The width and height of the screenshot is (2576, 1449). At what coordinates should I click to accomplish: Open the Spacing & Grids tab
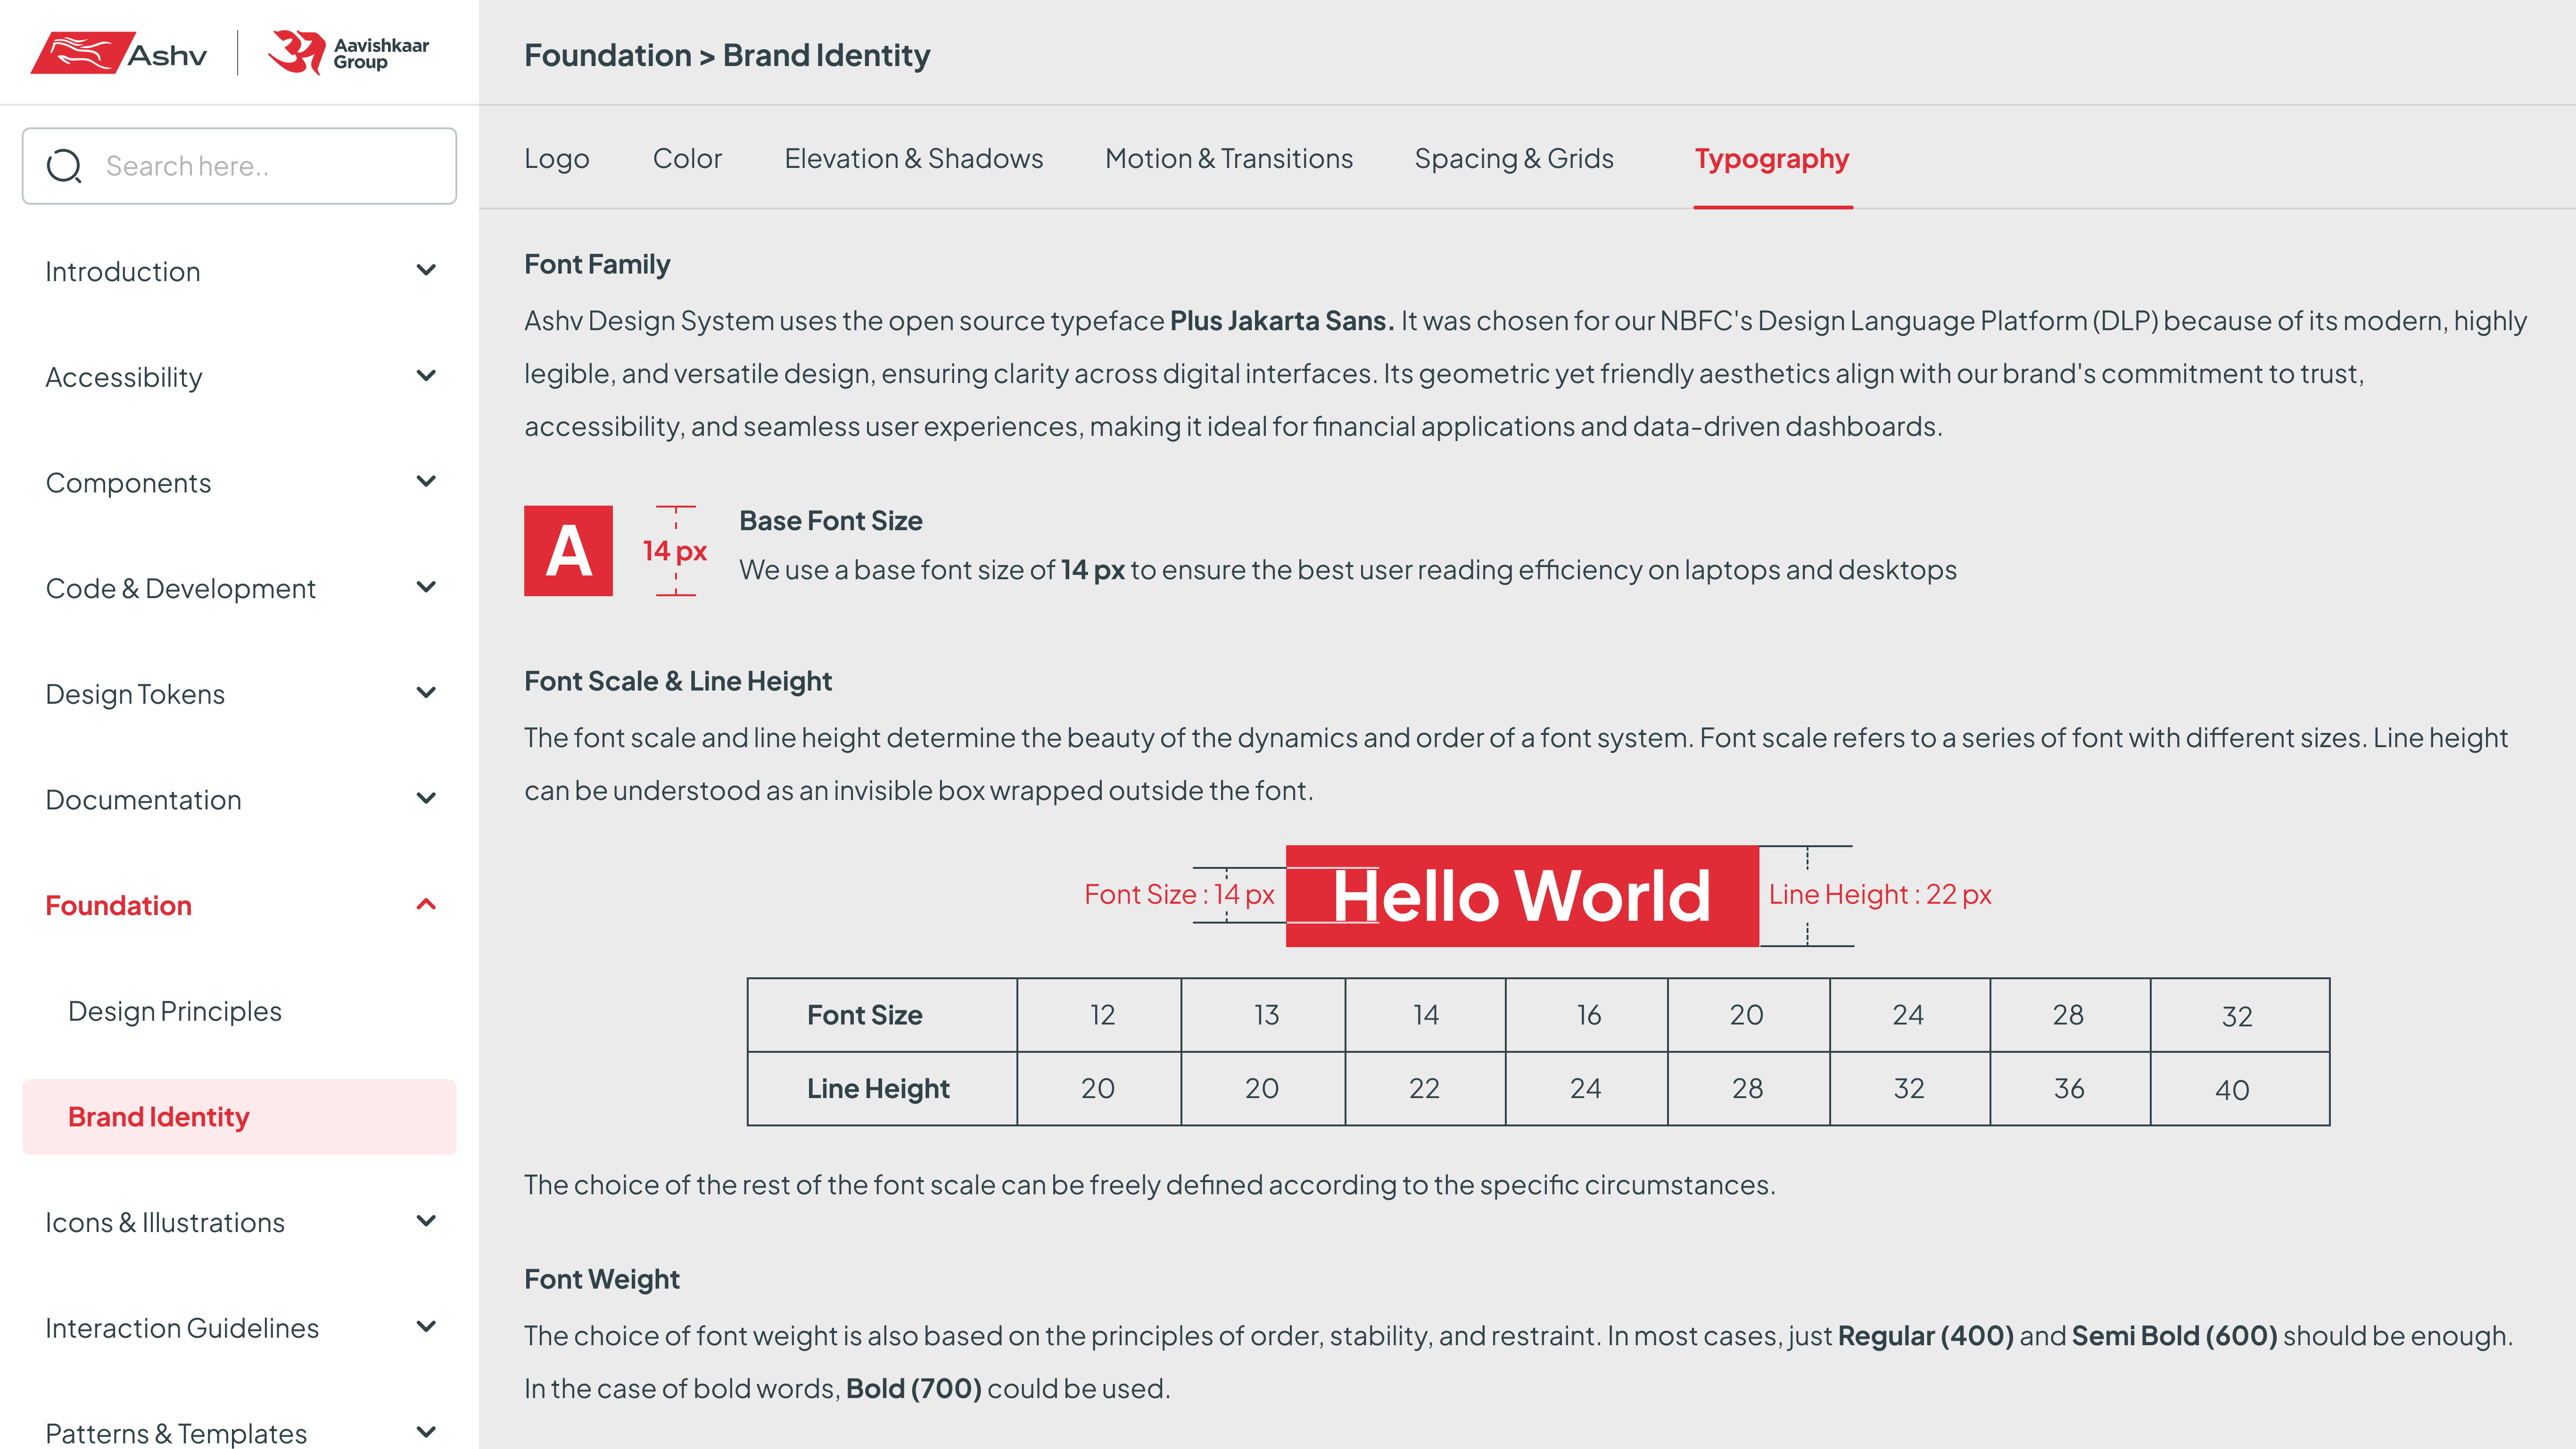[1514, 158]
